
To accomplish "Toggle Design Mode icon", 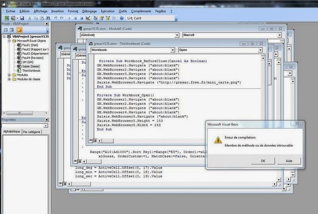I will click(88, 18).
